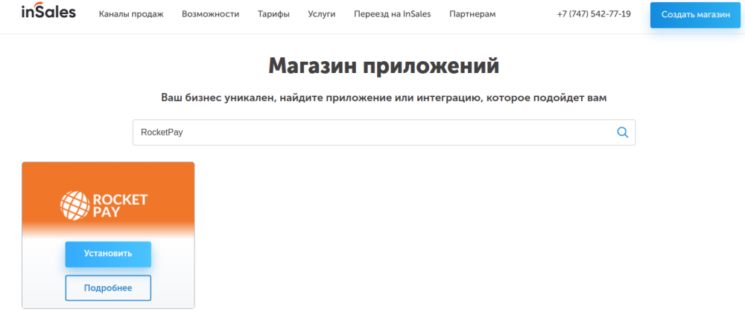Image resolution: width=745 pixels, height=318 pixels.
Task: Focus the search field containing RocketPay
Action: coord(384,133)
